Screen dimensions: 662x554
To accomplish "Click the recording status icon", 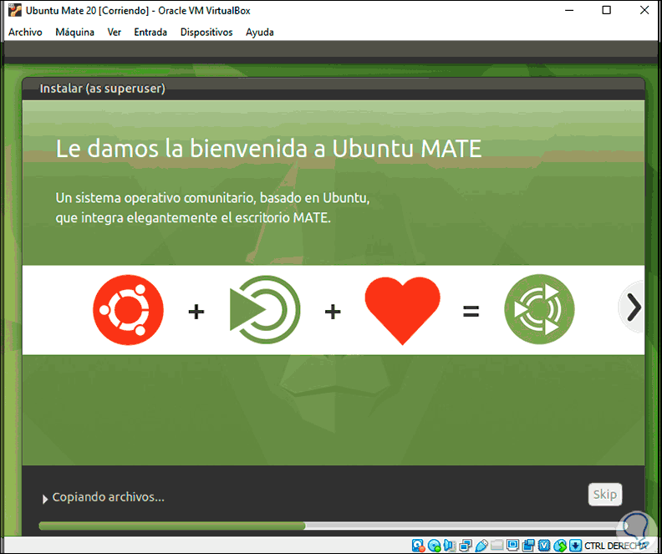I will pos(528,546).
